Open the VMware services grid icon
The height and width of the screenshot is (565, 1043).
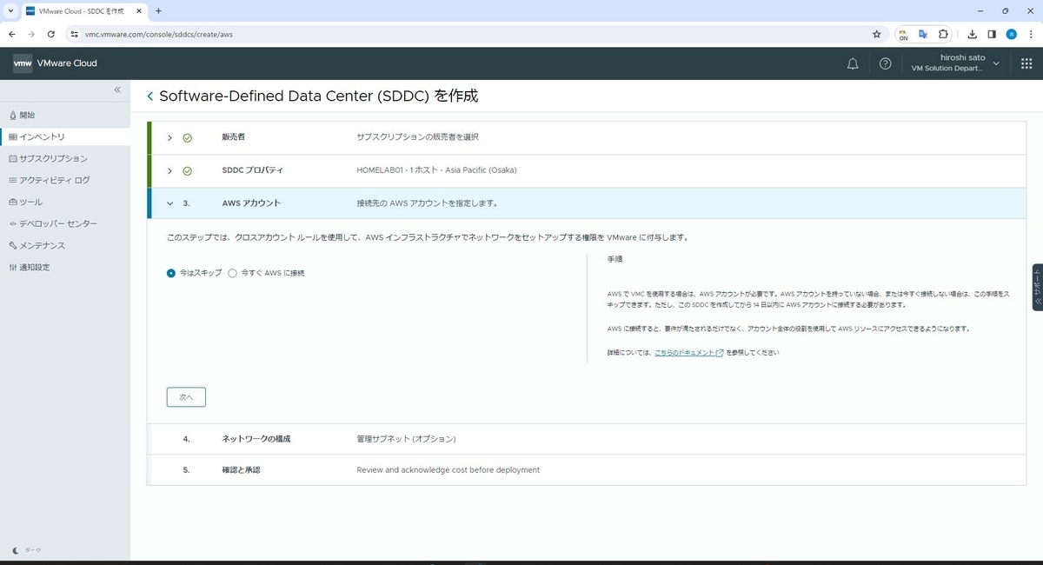coord(1026,63)
